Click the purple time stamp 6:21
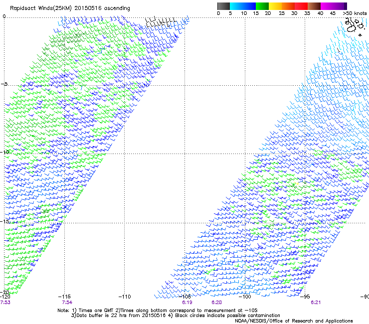Image resolution: width=369 pixels, height=324 pixels. pyautogui.click(x=316, y=303)
